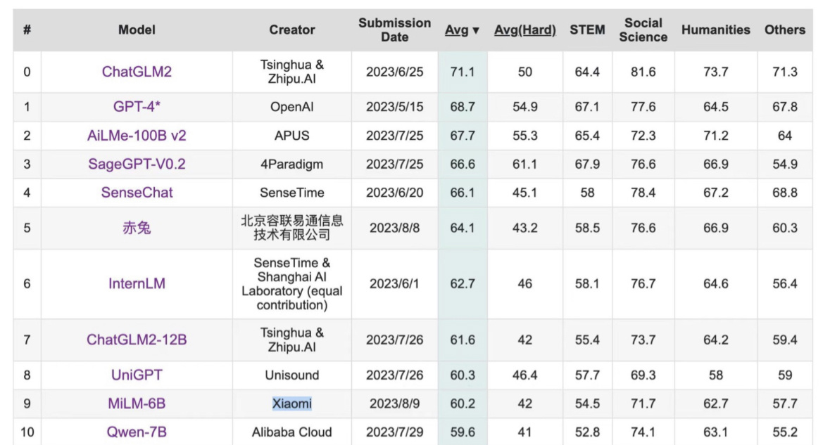Screen dimensions: 830x445
Task: Open the SageGPT-V0.2 model link
Action: [135, 162]
